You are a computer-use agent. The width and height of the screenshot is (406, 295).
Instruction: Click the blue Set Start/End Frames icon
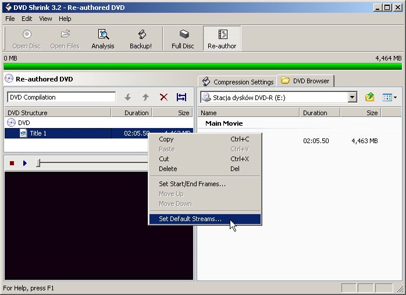coord(181,97)
